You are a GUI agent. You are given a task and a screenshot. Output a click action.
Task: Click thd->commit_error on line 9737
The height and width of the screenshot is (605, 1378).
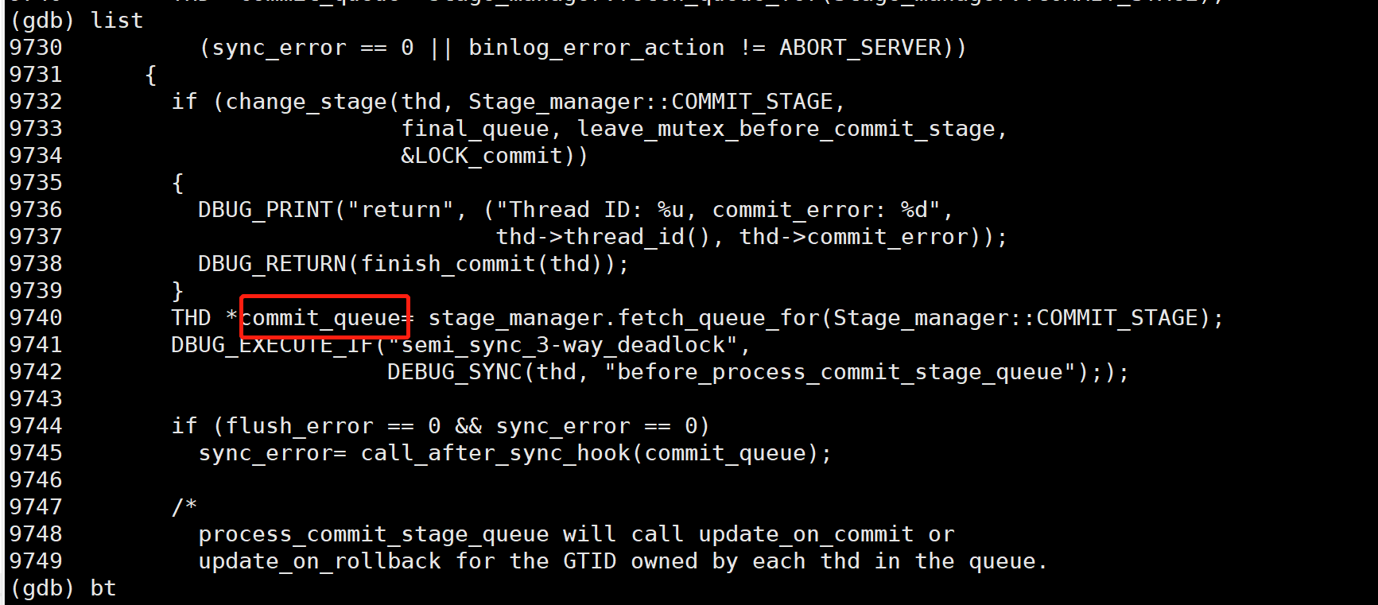pyautogui.click(x=854, y=237)
